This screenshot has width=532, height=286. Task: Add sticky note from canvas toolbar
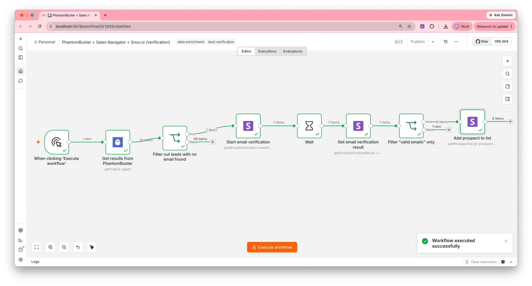508,87
